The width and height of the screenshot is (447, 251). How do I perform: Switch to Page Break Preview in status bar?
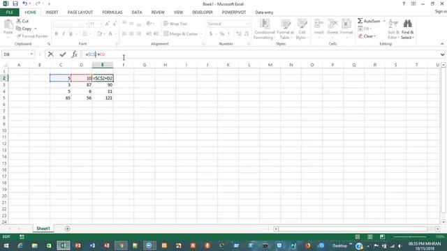382,237
